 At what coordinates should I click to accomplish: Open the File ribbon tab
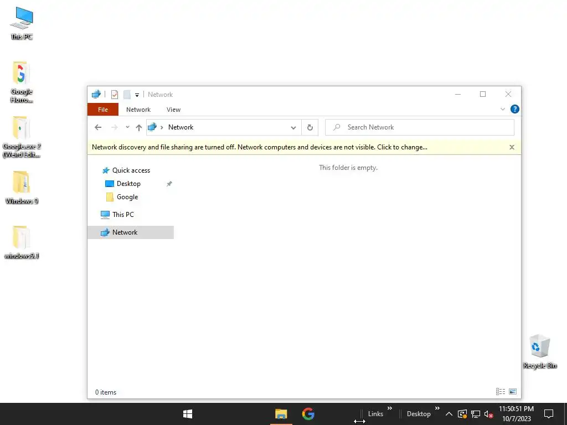pyautogui.click(x=102, y=110)
